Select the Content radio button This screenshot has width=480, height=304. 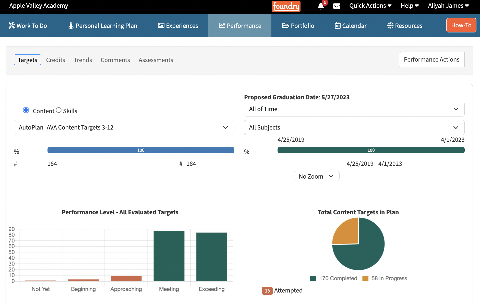(26, 110)
